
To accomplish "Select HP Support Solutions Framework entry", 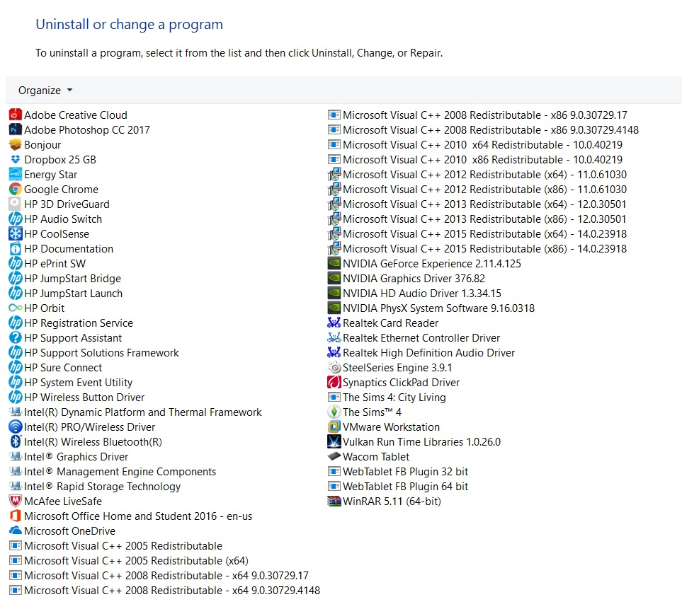I will 93,353.
